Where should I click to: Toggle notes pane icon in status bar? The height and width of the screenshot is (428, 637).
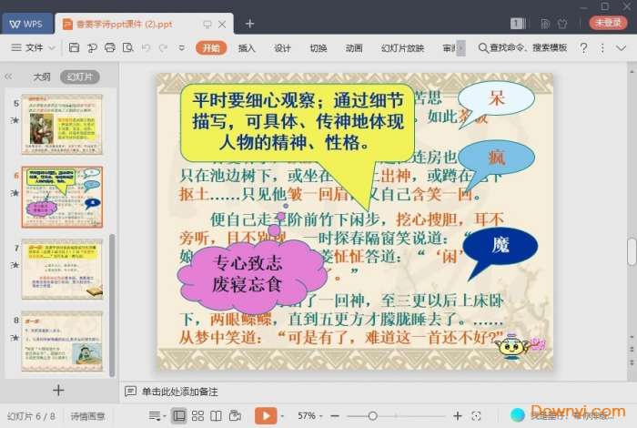pyautogui.click(x=155, y=416)
